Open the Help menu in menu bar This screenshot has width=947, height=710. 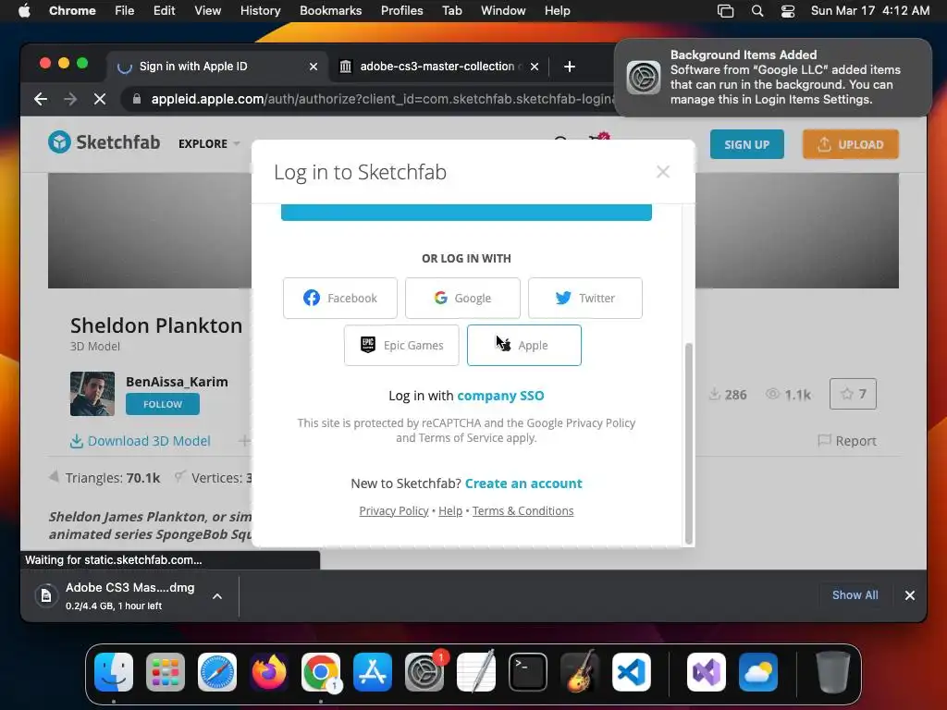coord(557,11)
